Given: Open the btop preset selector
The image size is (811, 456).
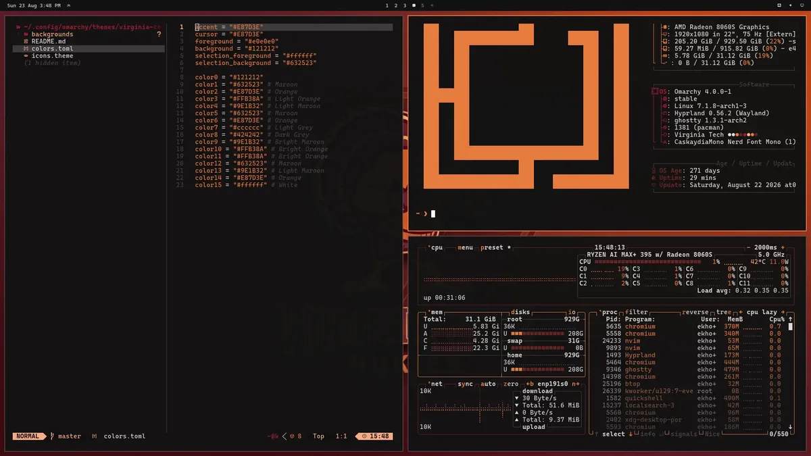Looking at the screenshot, I should click(x=496, y=248).
